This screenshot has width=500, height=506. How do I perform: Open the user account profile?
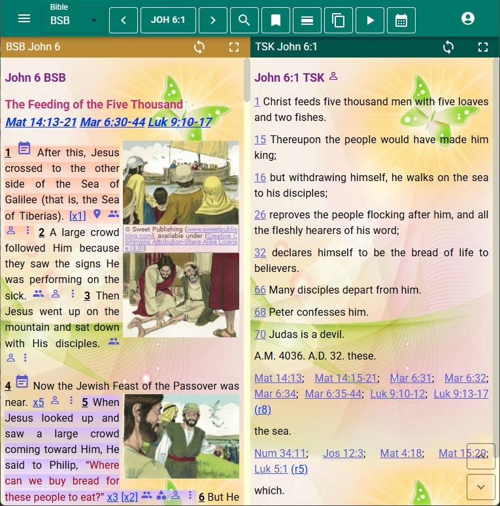(x=467, y=19)
